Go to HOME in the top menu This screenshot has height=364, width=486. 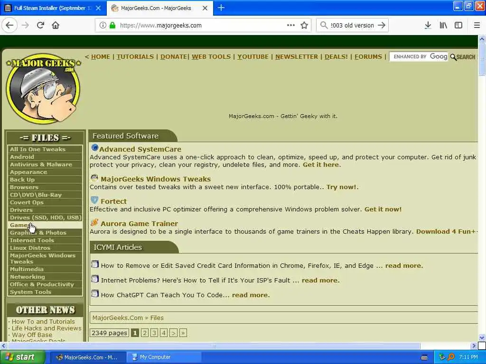101,57
